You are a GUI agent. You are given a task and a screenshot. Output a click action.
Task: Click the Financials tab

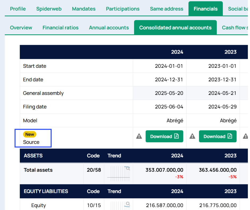point(206,9)
